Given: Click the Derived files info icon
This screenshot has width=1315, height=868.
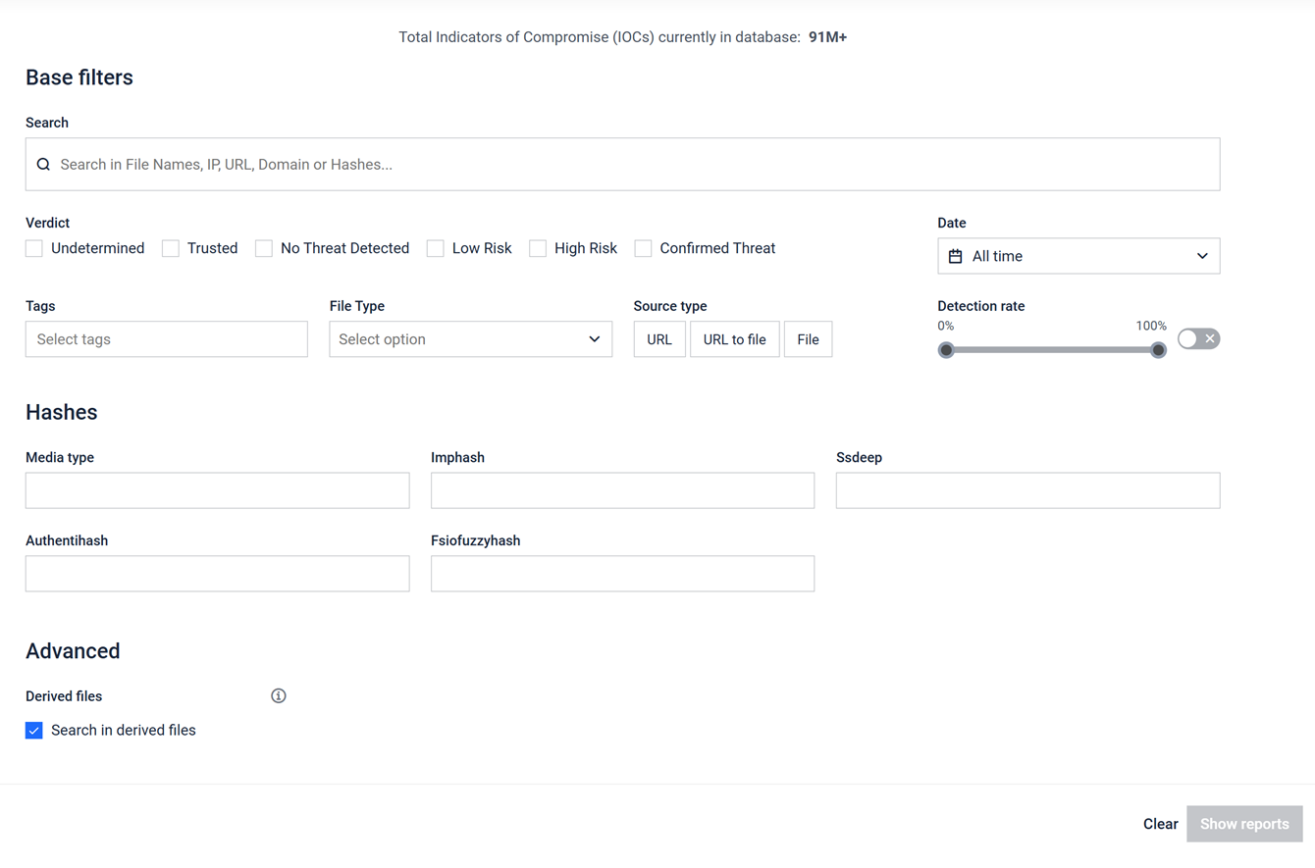Looking at the screenshot, I should [279, 696].
